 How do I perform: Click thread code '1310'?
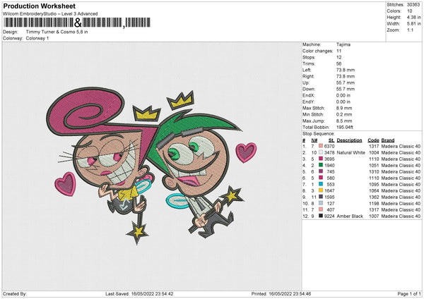point(374,171)
